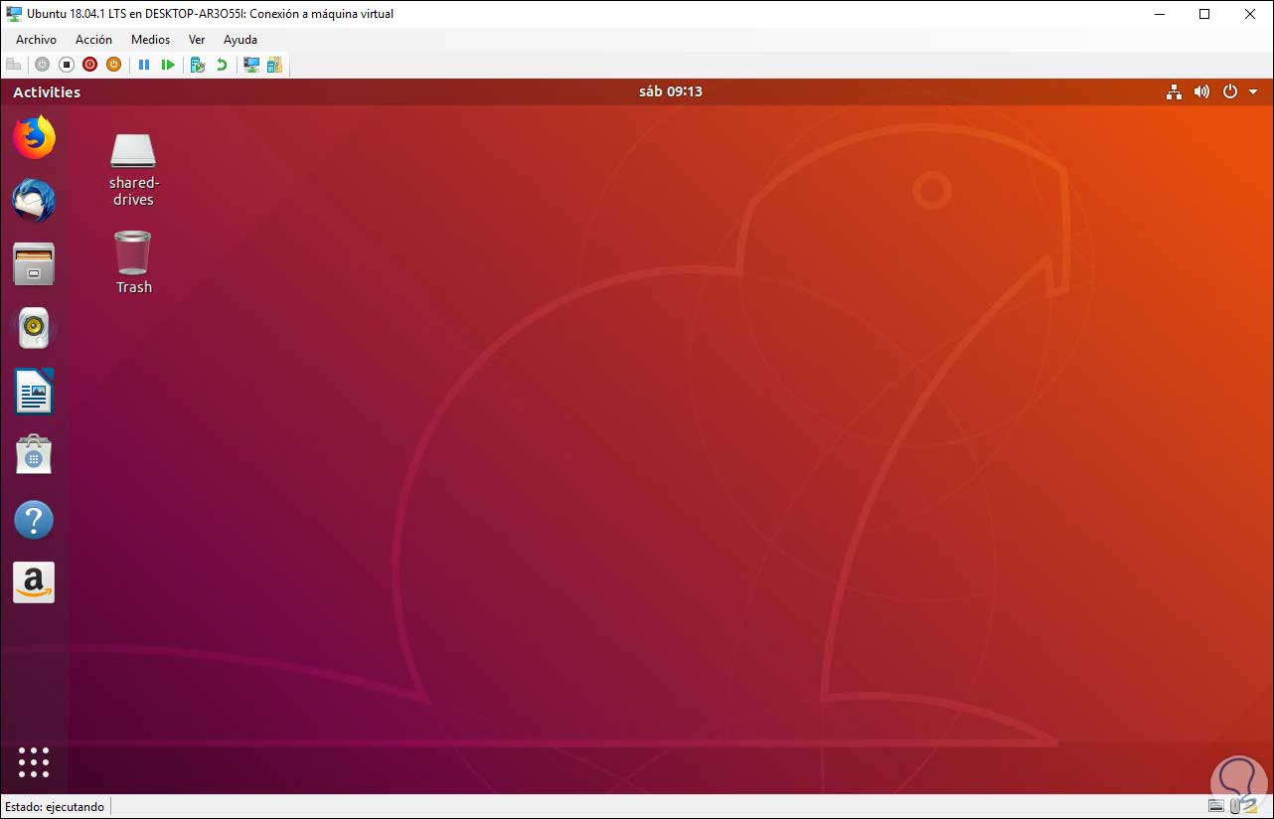Open the Help icon in the dock
The image size is (1274, 819).
click(x=34, y=519)
